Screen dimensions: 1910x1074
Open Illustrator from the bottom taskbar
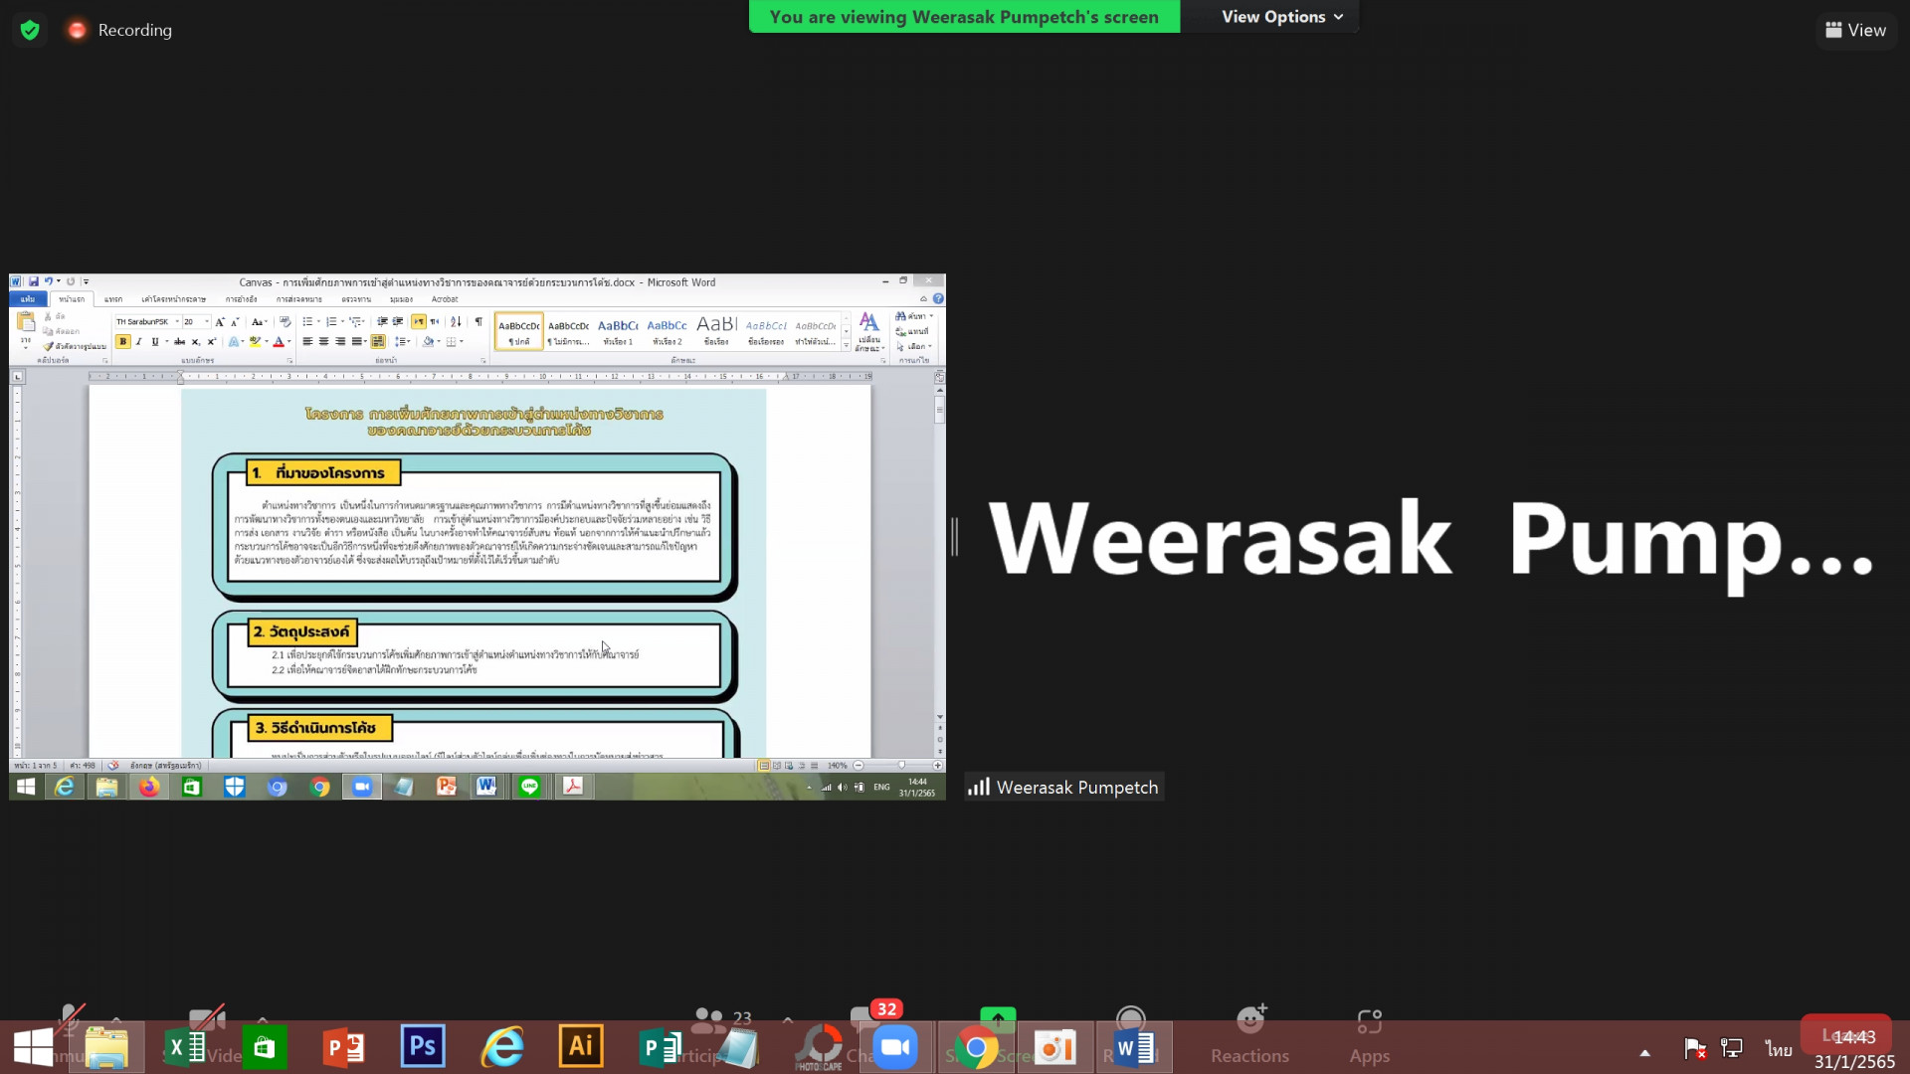point(581,1046)
